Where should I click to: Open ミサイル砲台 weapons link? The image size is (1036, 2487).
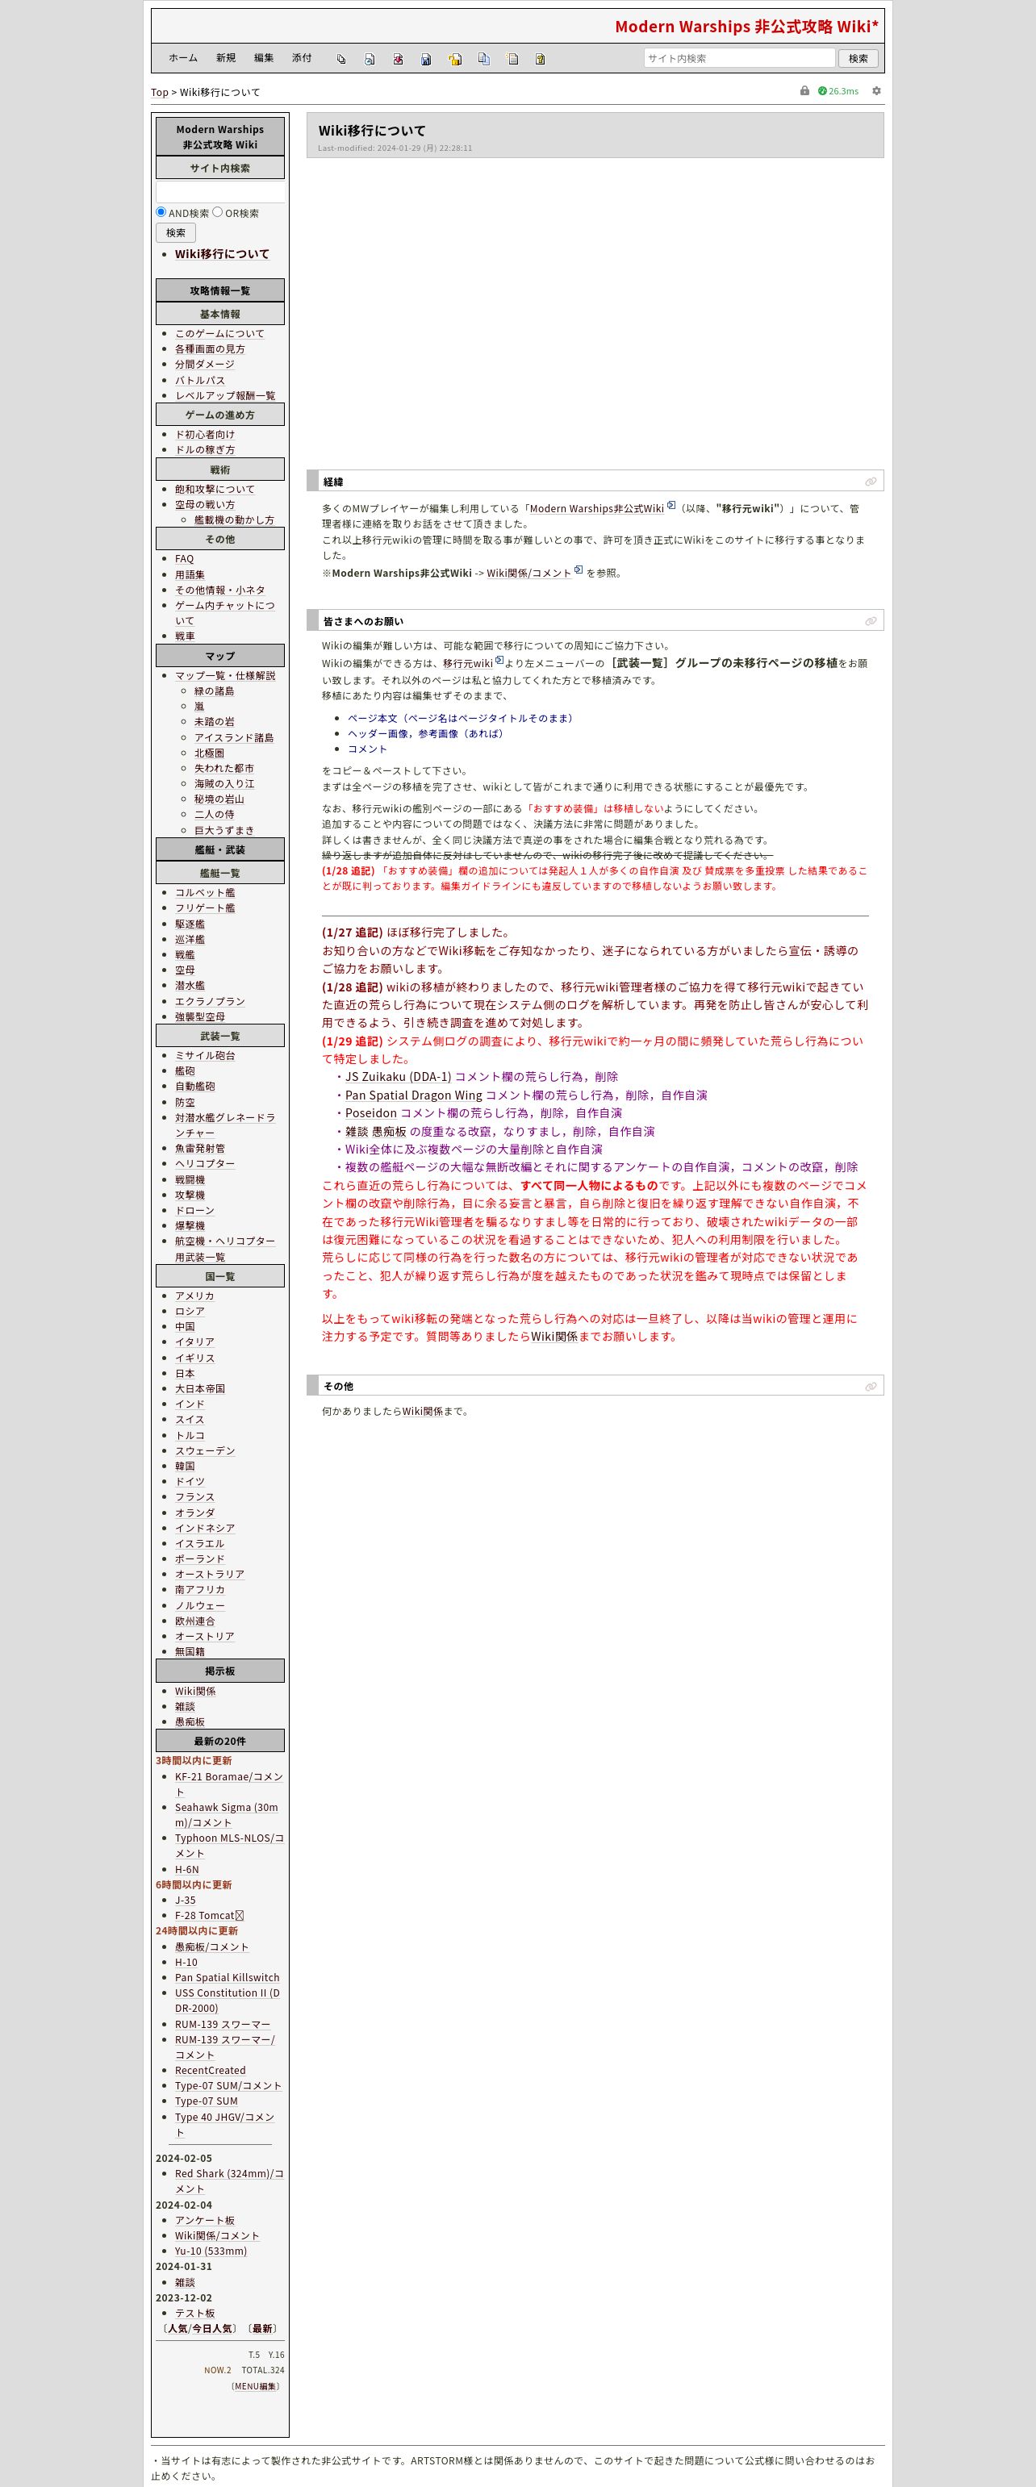pos(205,1055)
